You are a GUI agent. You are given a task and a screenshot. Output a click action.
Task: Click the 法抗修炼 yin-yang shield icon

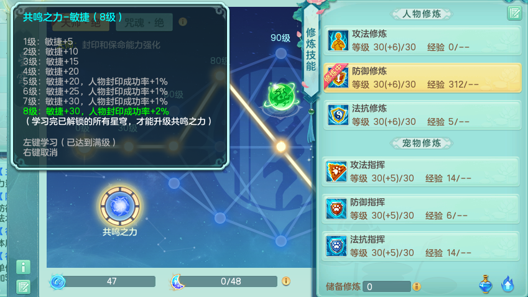(338, 115)
